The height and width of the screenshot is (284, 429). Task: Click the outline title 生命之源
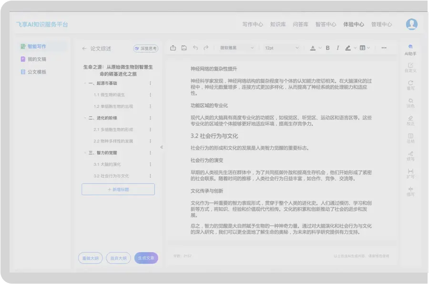(118, 71)
